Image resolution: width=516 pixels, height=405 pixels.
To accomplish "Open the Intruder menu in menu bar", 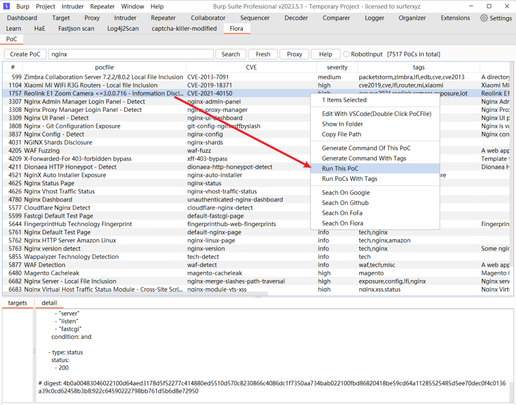I will [x=73, y=7].
